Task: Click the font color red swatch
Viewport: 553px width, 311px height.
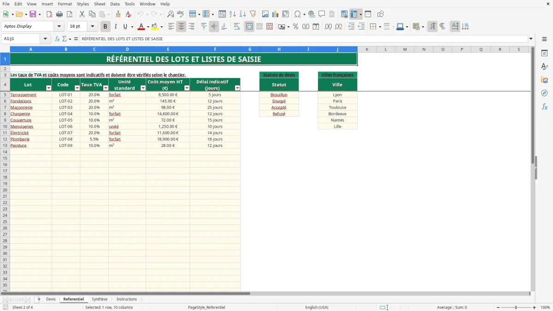Action: [141, 27]
